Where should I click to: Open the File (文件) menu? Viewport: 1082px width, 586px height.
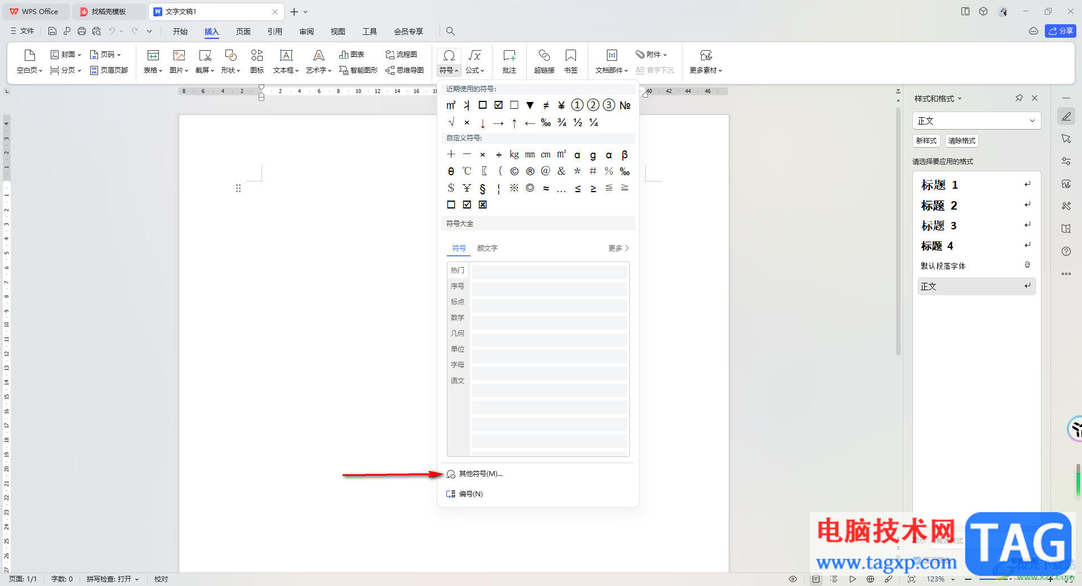[23, 32]
